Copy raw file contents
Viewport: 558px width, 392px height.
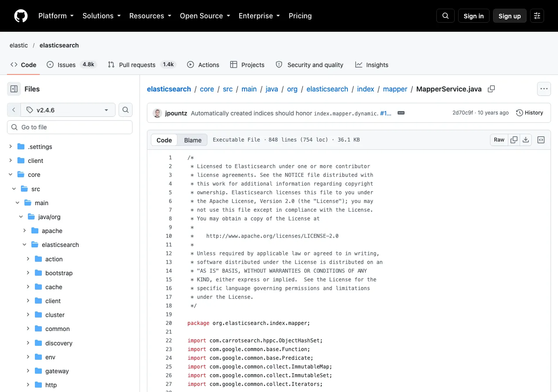pyautogui.click(x=514, y=140)
